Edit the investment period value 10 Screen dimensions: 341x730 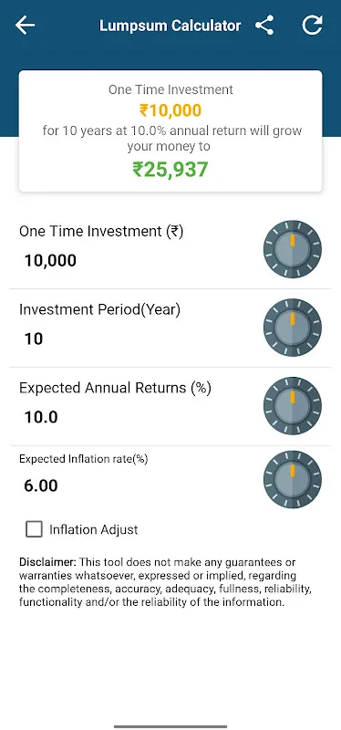point(34,339)
